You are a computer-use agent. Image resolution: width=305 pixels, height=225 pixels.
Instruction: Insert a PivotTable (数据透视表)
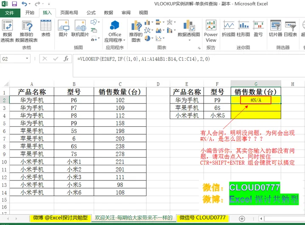7,31
